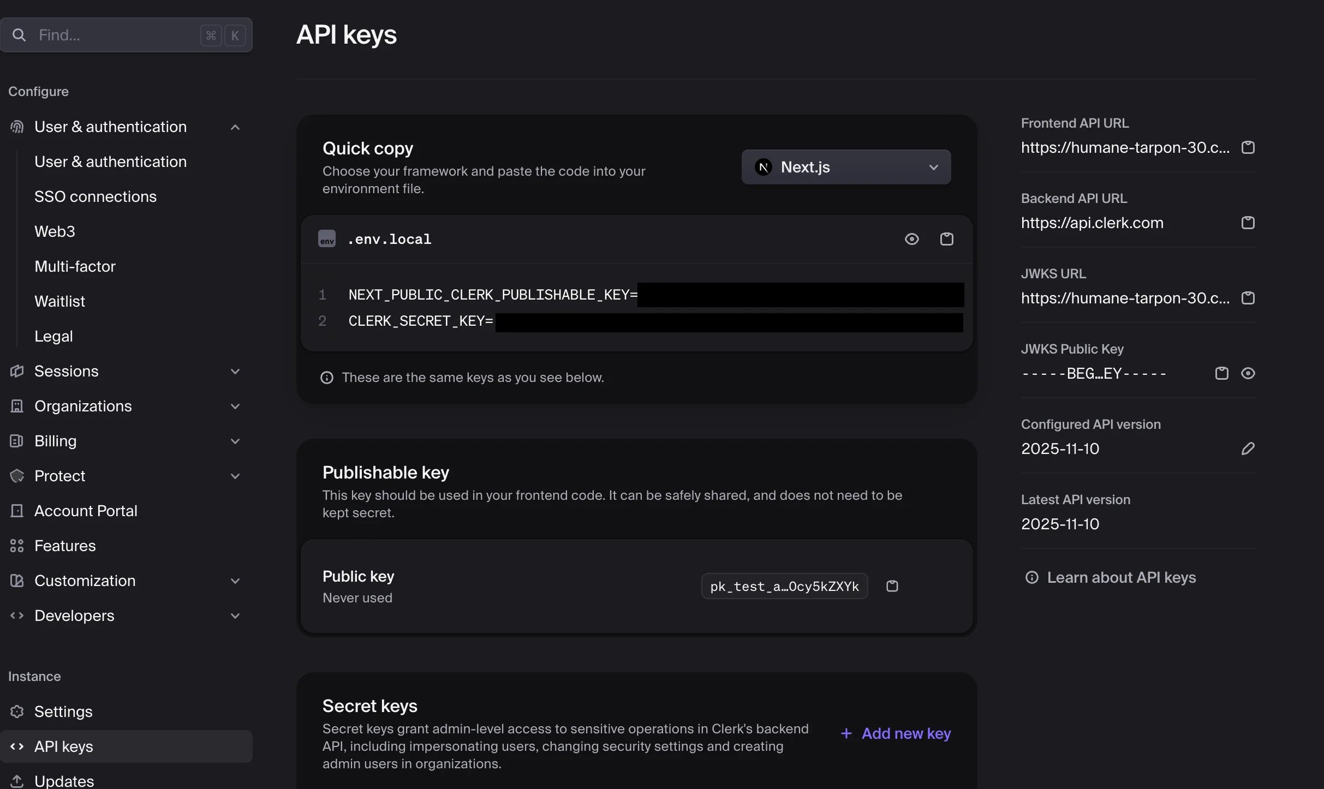Copy the Backend API URL
1324x789 pixels.
pyautogui.click(x=1248, y=223)
